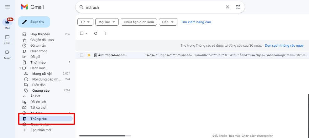Viewport: 309px width, 138px height.
Task: Click the Soạn thư compose button
Action: [x=34, y=22]
